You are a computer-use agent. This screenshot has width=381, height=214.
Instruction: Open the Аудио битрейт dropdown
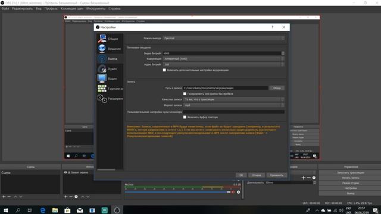pyautogui.click(x=224, y=64)
